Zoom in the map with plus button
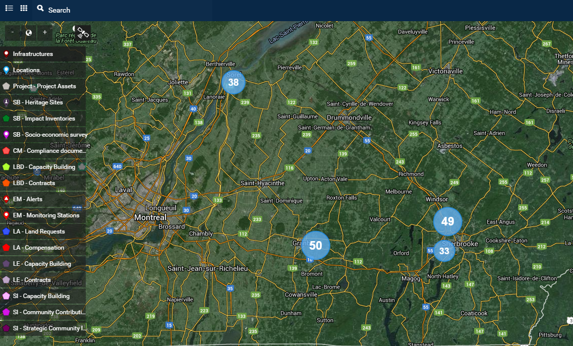Screen dimensions: 573x346 pyautogui.click(x=44, y=32)
